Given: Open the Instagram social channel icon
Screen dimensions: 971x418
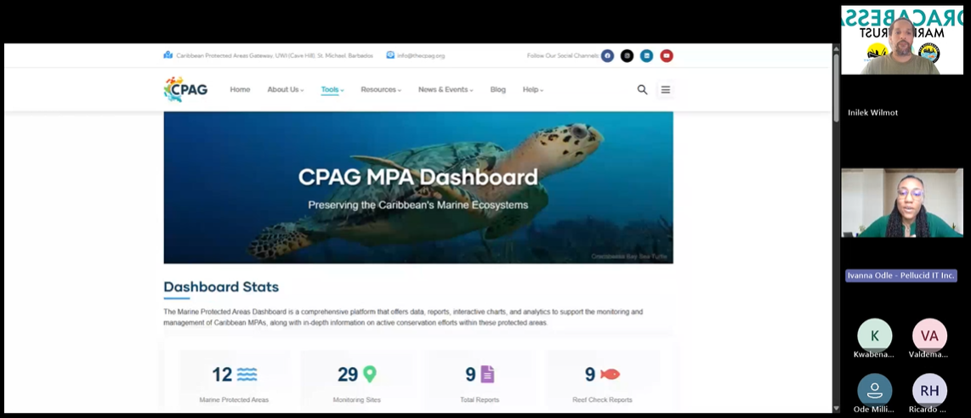Looking at the screenshot, I should tap(627, 56).
